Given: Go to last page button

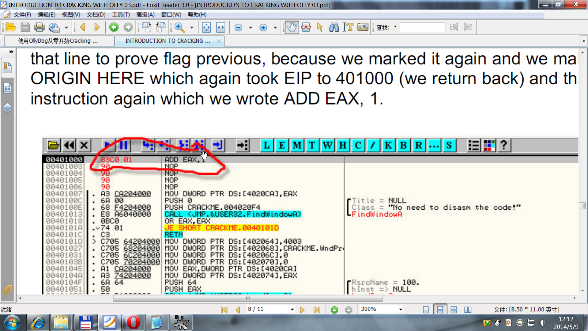Looking at the screenshot, I should [x=317, y=310].
